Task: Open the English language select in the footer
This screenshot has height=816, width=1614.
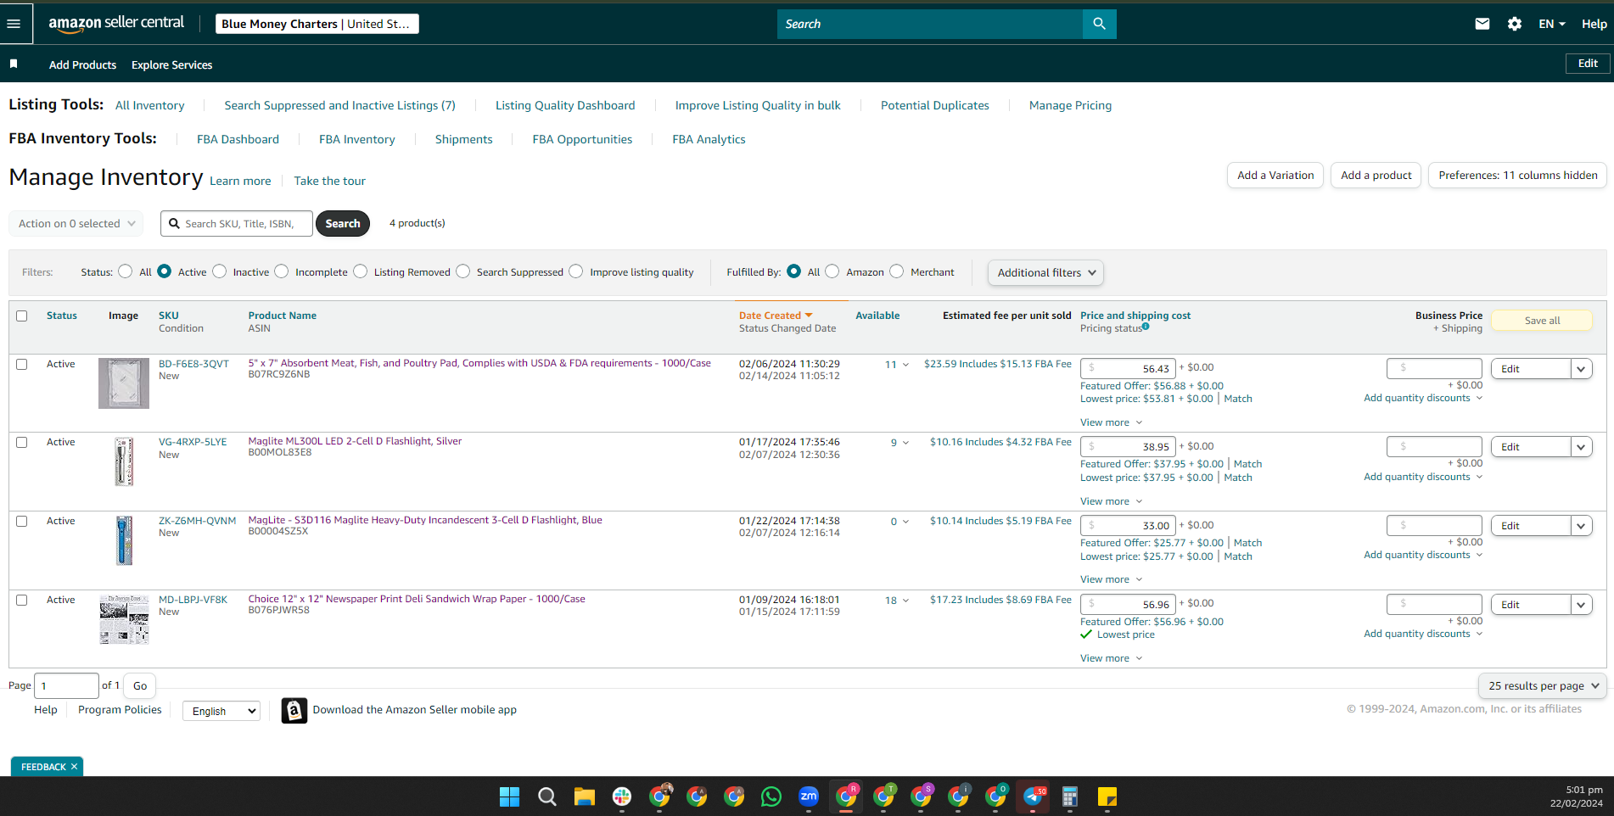Action: point(221,711)
